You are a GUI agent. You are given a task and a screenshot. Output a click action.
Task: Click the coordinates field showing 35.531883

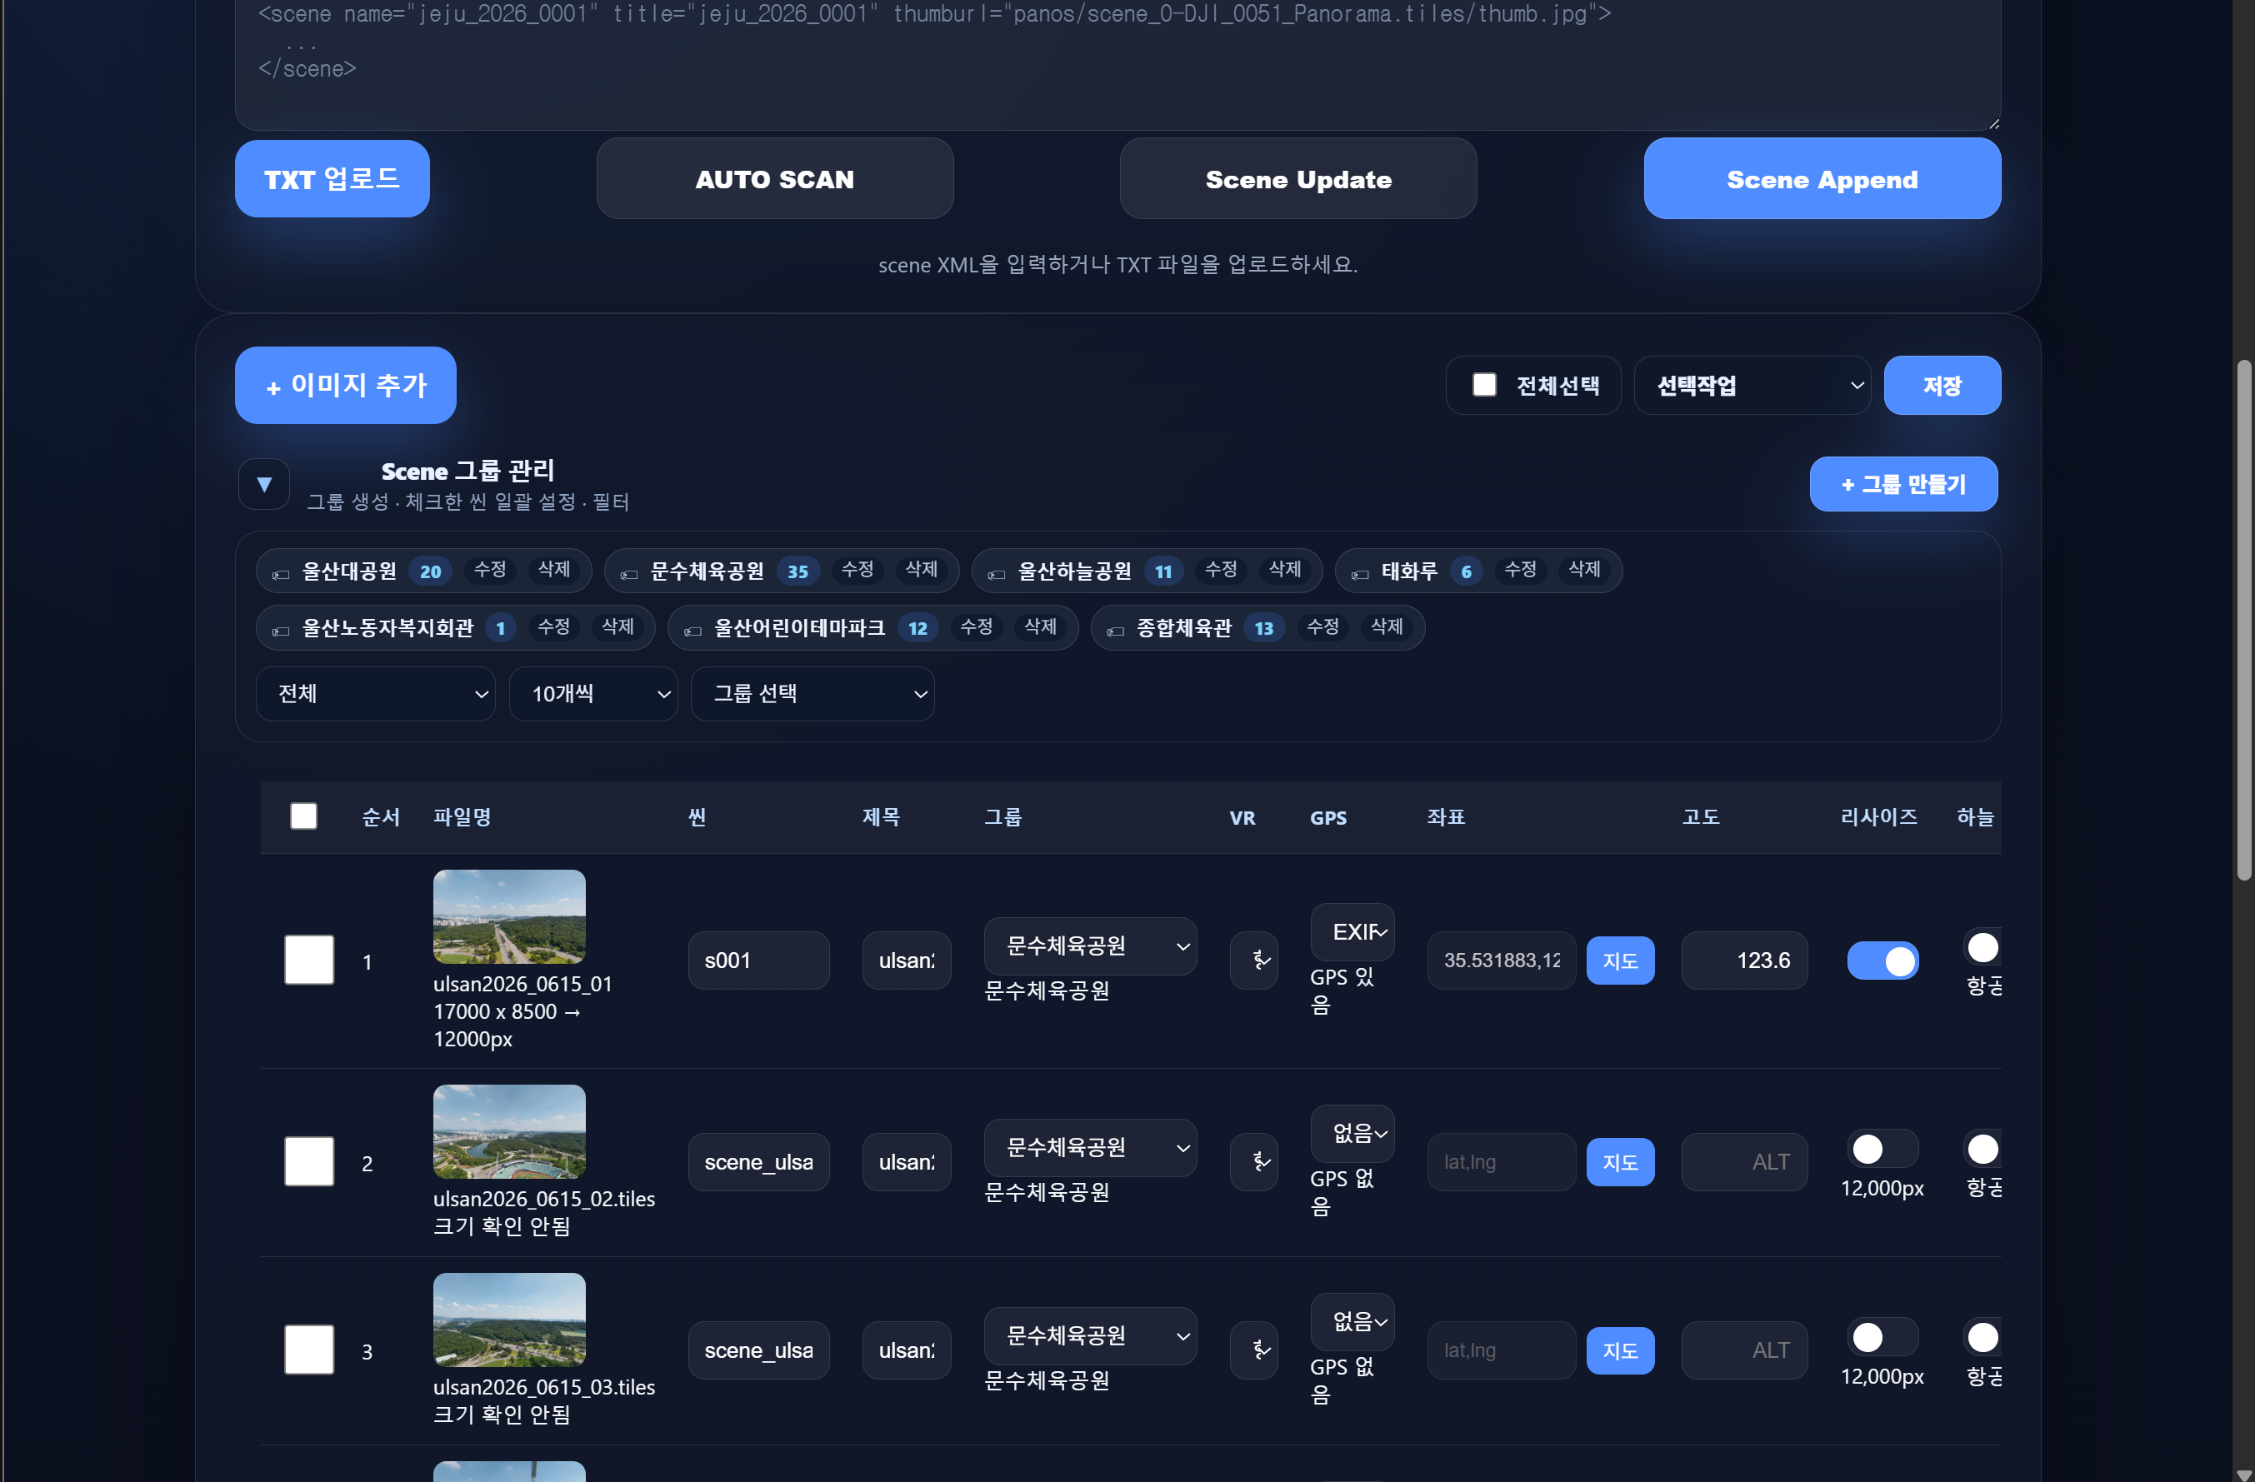pyautogui.click(x=1502, y=961)
